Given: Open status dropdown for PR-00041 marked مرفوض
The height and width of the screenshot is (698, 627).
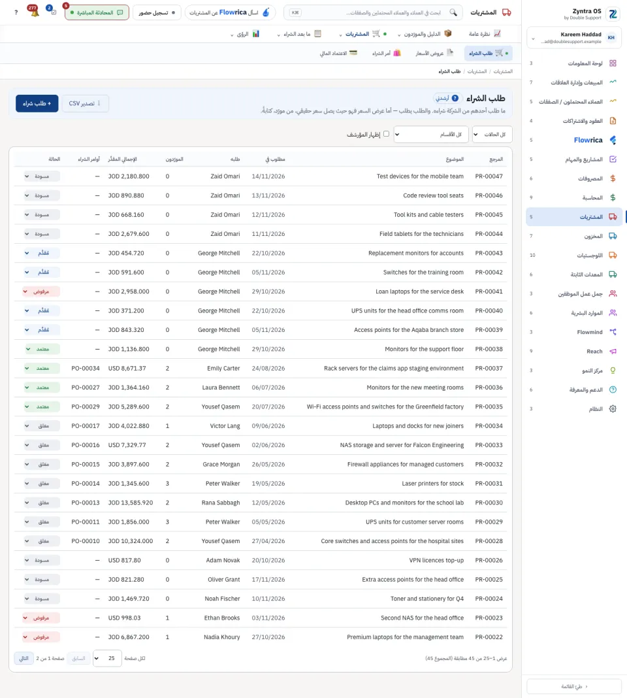Looking at the screenshot, I should (41, 291).
